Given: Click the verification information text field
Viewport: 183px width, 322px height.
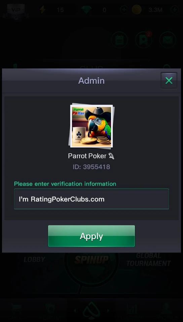Looking at the screenshot, I should tap(91, 199).
